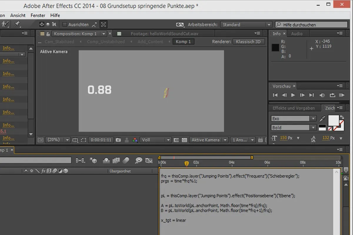Viewport: 353px width, 235px height.
Task: Toggle the transparency grid checkerboard
Action: tap(184, 140)
